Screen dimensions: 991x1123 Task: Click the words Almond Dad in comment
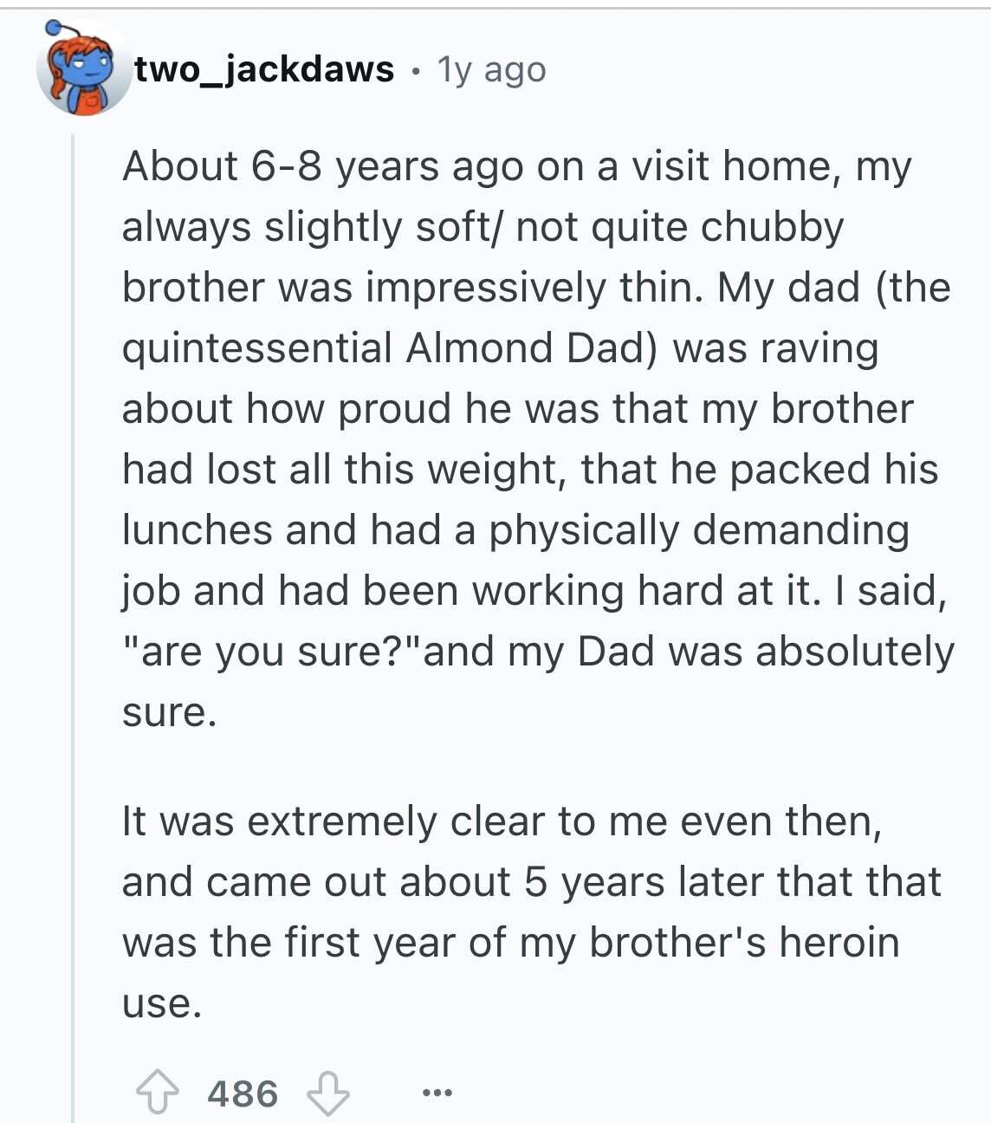[x=531, y=348]
